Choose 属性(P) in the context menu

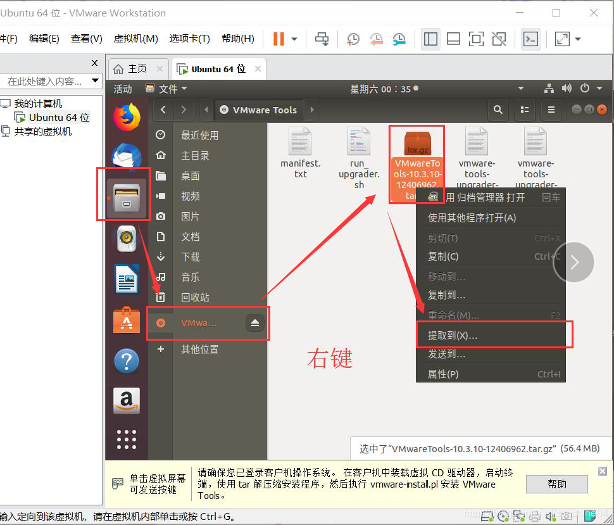pos(491,374)
